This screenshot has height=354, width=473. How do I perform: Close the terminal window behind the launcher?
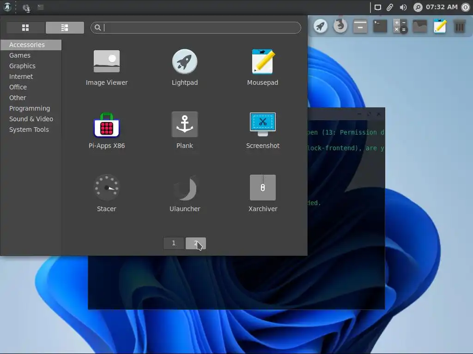(379, 114)
